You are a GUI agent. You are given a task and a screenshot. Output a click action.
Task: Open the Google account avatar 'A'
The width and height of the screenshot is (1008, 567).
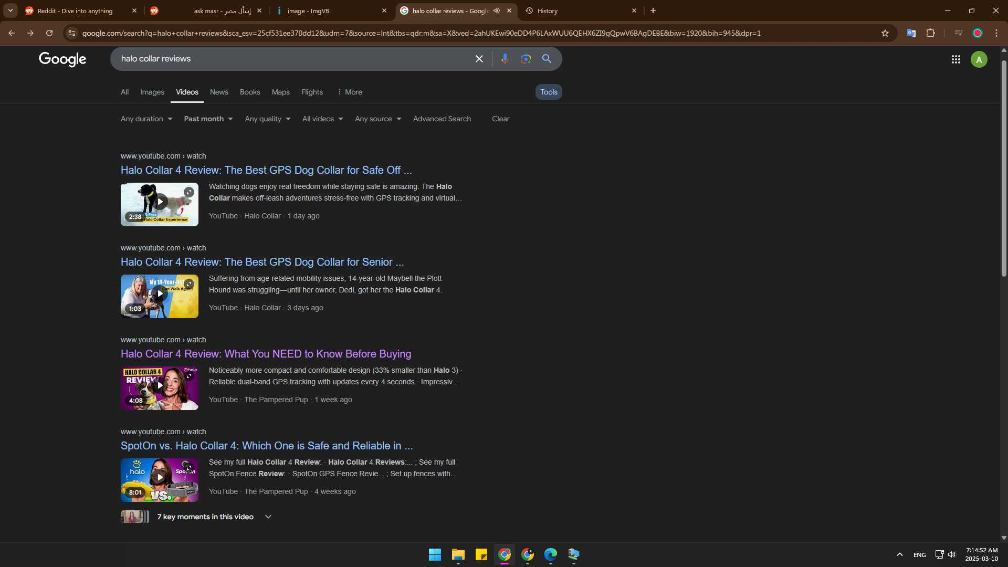tap(979, 59)
